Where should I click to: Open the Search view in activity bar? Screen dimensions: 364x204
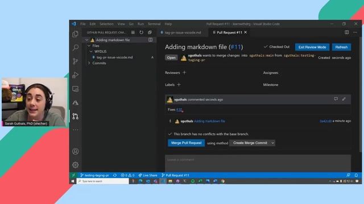point(75,48)
